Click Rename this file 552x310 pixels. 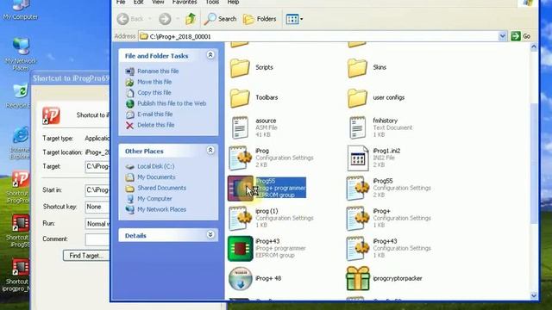[158, 71]
